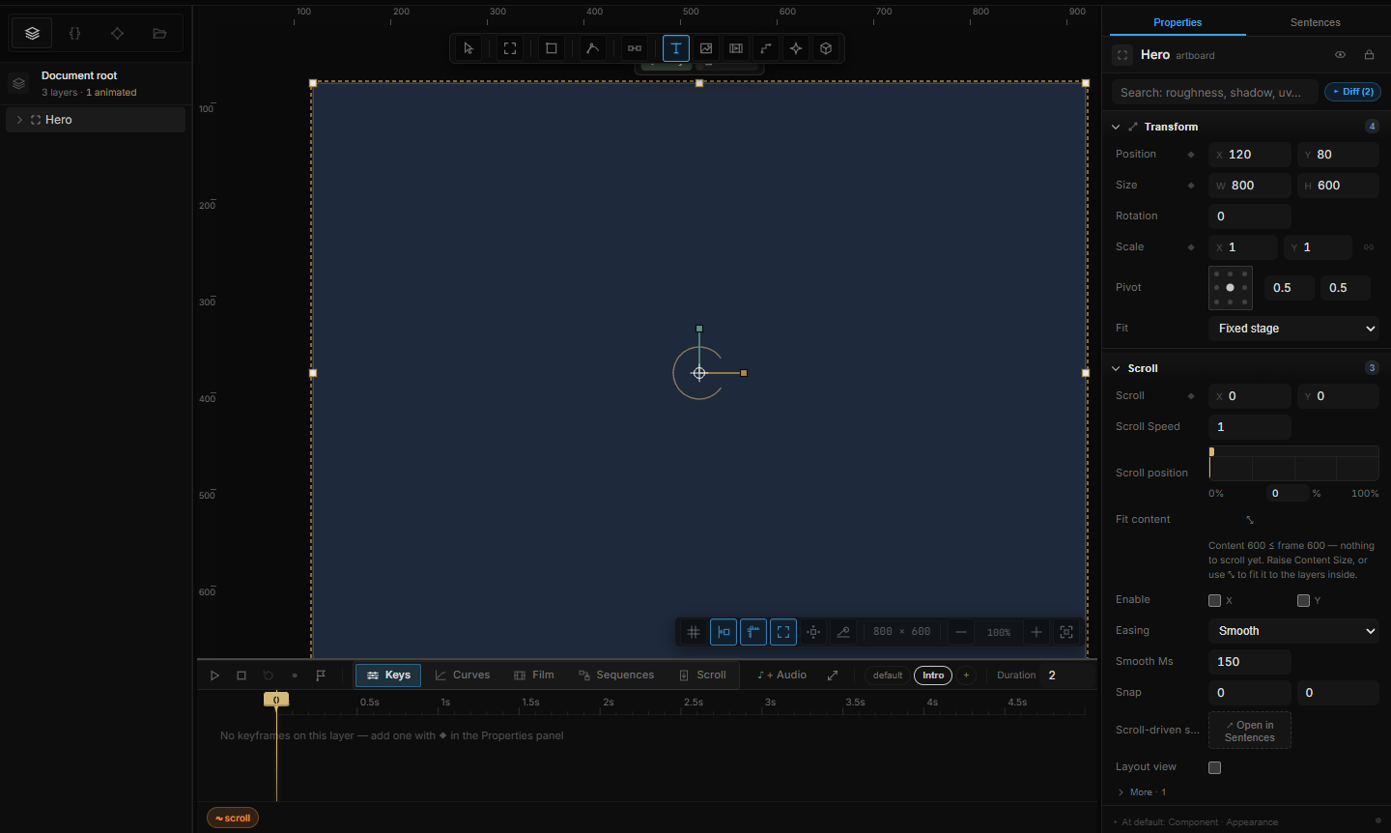This screenshot has width=1391, height=833.
Task: Click the eraser-like icon in canvas bar
Action: coord(843,632)
